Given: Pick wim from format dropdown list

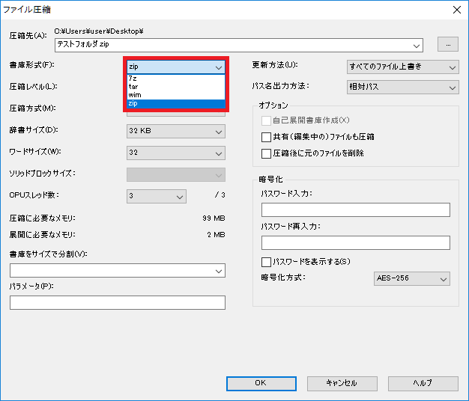Looking at the screenshot, I should click(176, 95).
